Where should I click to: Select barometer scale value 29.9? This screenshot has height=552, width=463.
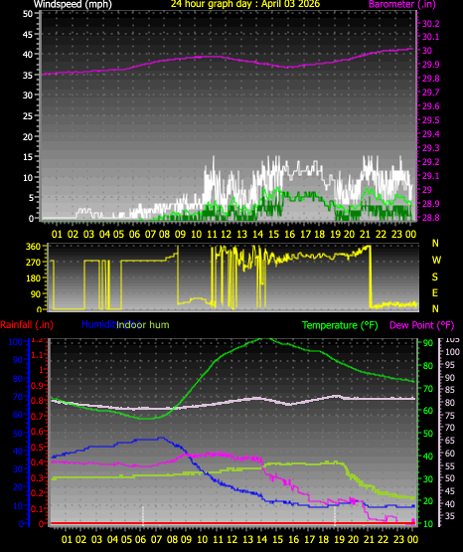430,65
